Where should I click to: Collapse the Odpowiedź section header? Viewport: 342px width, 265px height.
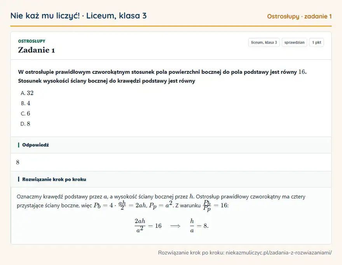point(171,145)
